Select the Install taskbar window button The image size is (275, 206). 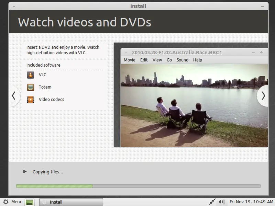pos(71,202)
